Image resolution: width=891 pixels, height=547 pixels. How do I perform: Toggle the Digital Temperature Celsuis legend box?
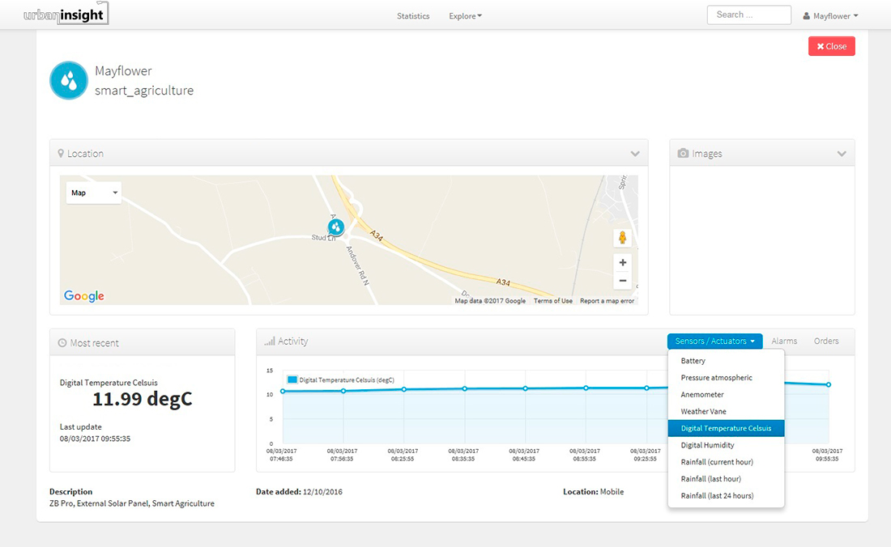(292, 380)
